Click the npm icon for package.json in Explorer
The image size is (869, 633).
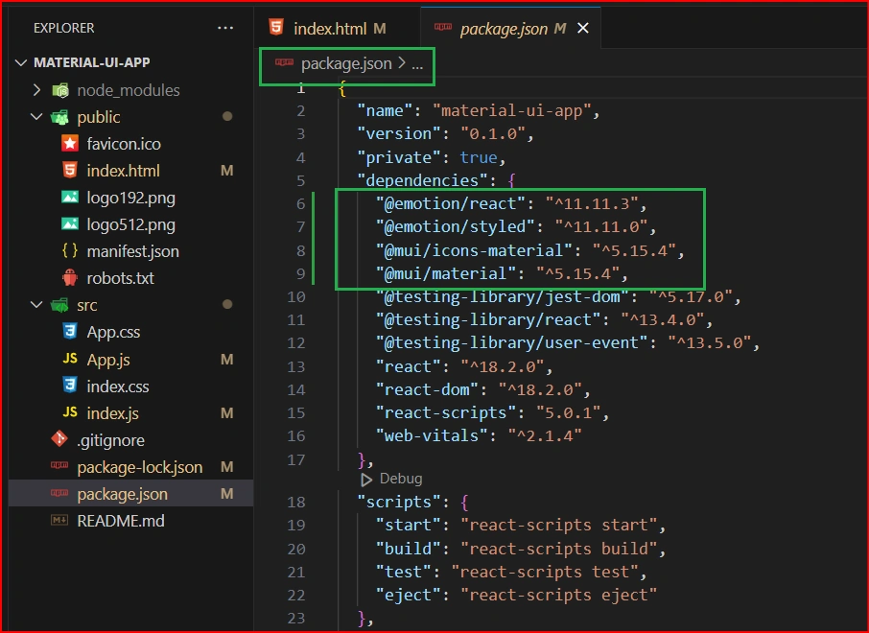(59, 493)
